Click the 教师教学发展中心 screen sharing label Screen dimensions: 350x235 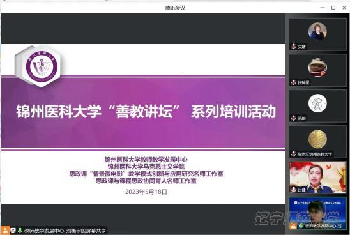(x=65, y=231)
